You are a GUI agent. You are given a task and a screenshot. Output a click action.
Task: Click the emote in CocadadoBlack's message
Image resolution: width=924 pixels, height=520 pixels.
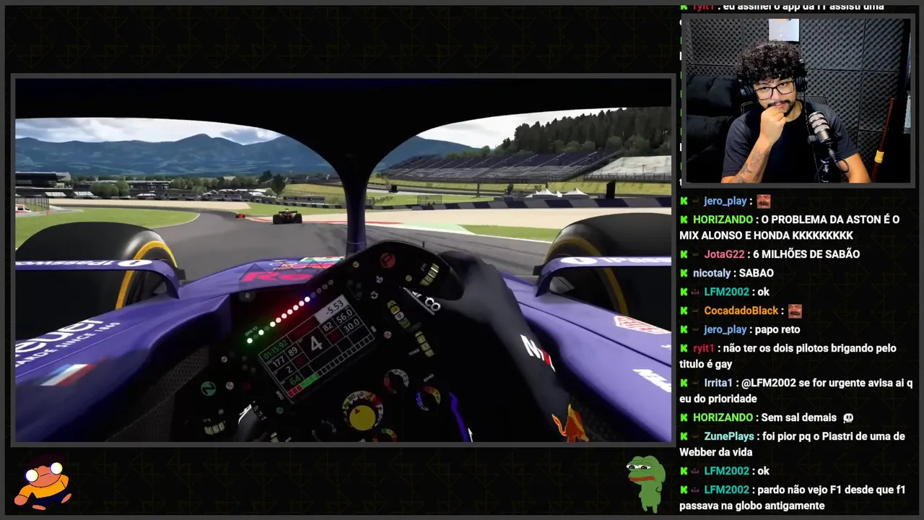point(795,311)
